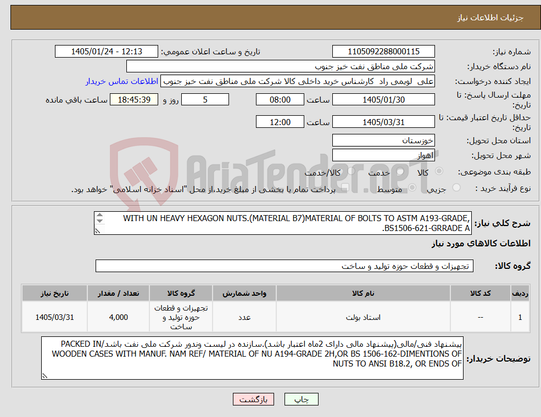
Task: Click the remaining days field showing 5
Action: coord(205,100)
